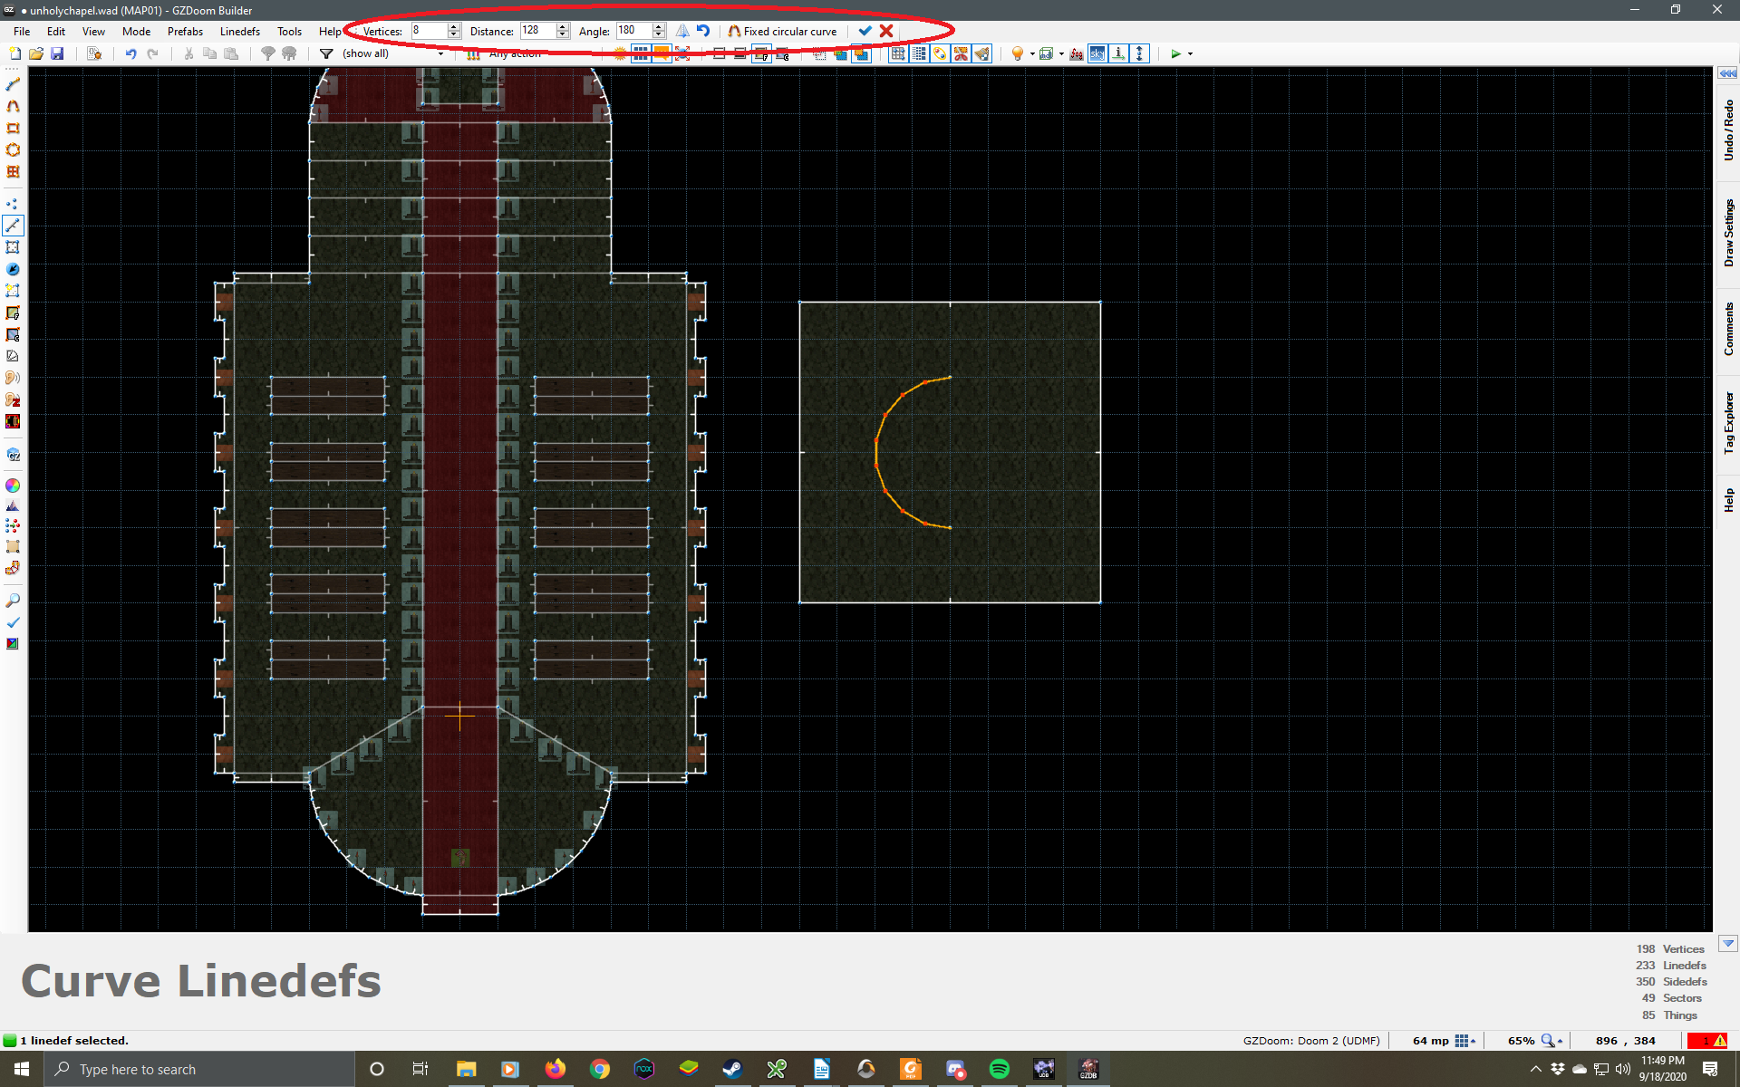Open Find and Replace magnifier tool
This screenshot has width=1740, height=1087.
[x=13, y=601]
